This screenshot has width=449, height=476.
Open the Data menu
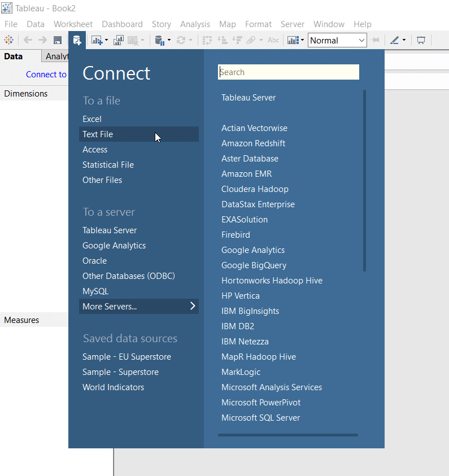point(36,24)
